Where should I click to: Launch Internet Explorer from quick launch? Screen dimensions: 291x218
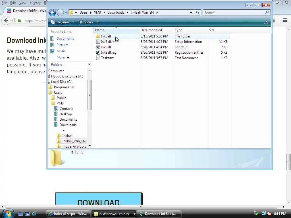(x=34, y=214)
